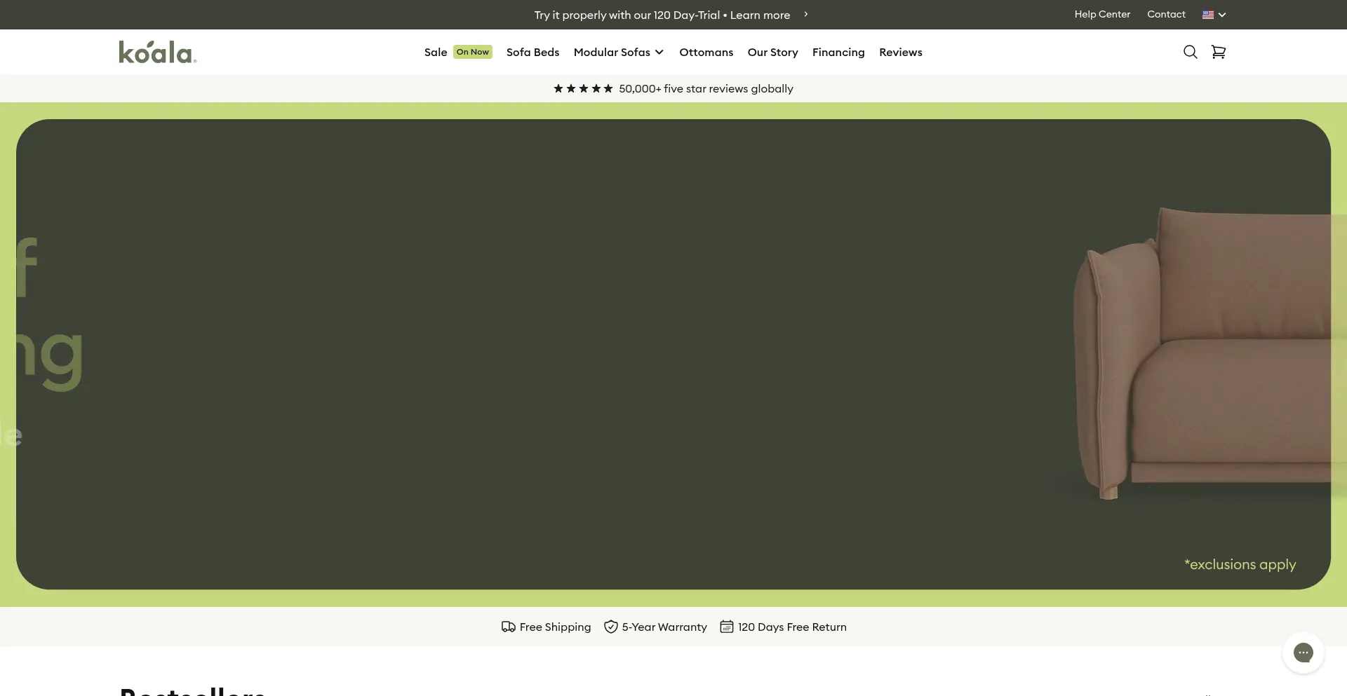Open the chat support bubble
This screenshot has height=696, width=1347.
[1303, 653]
